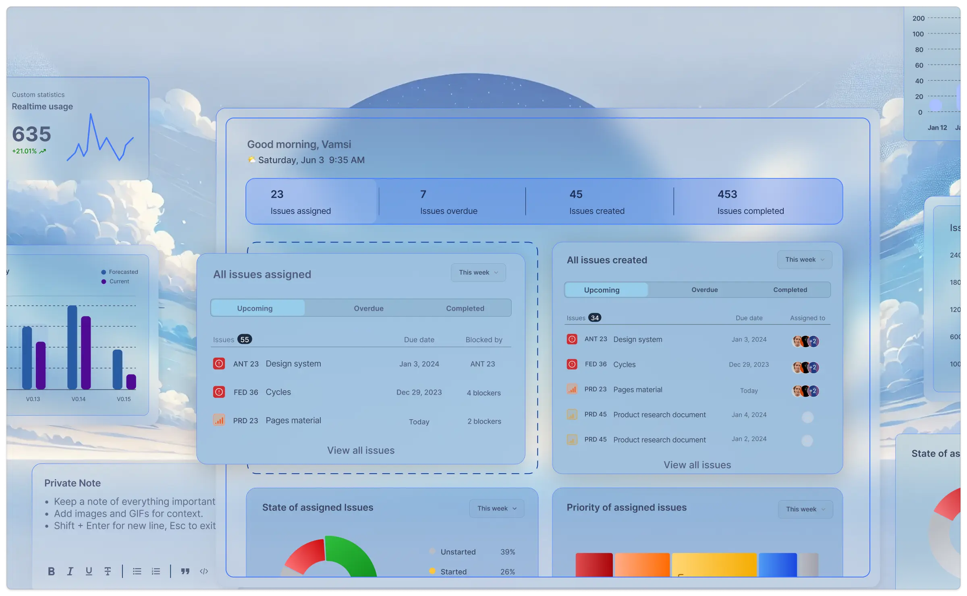
Task: Open the This week selector in Priority of assigned issues
Action: tap(805, 509)
